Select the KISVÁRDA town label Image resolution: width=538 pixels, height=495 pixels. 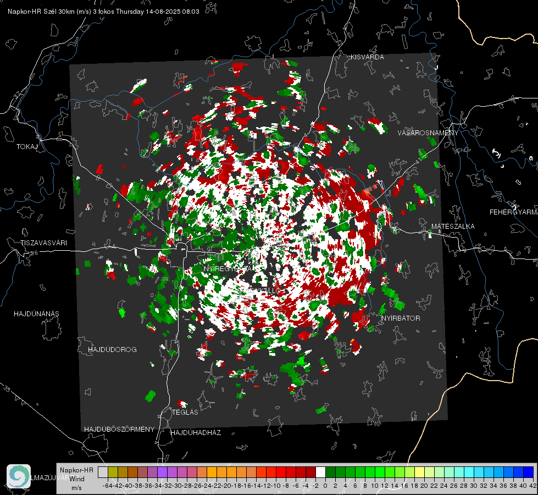click(367, 57)
